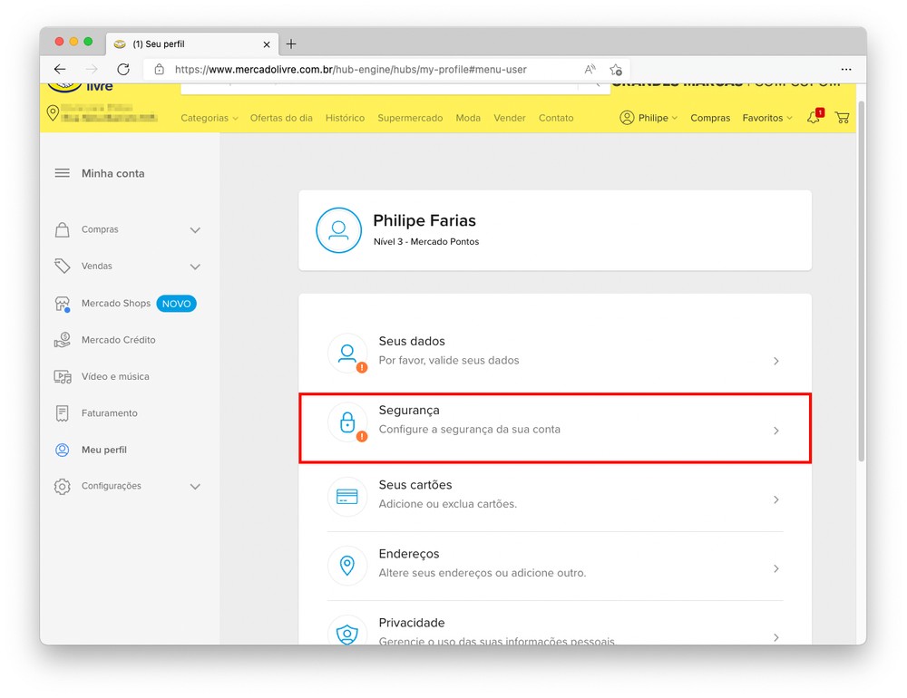Click the hamburger menu beside Minha conta
The image size is (907, 698).
click(63, 173)
